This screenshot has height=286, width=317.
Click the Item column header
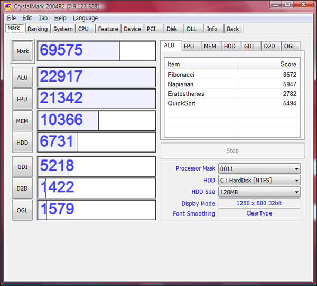[201, 64]
